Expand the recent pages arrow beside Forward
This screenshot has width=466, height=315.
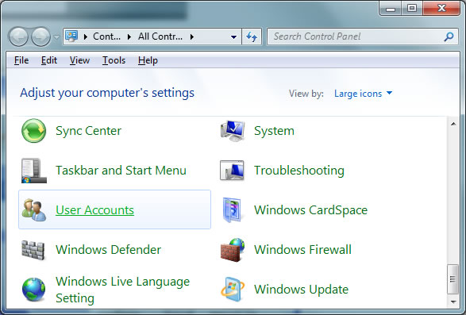(x=56, y=37)
